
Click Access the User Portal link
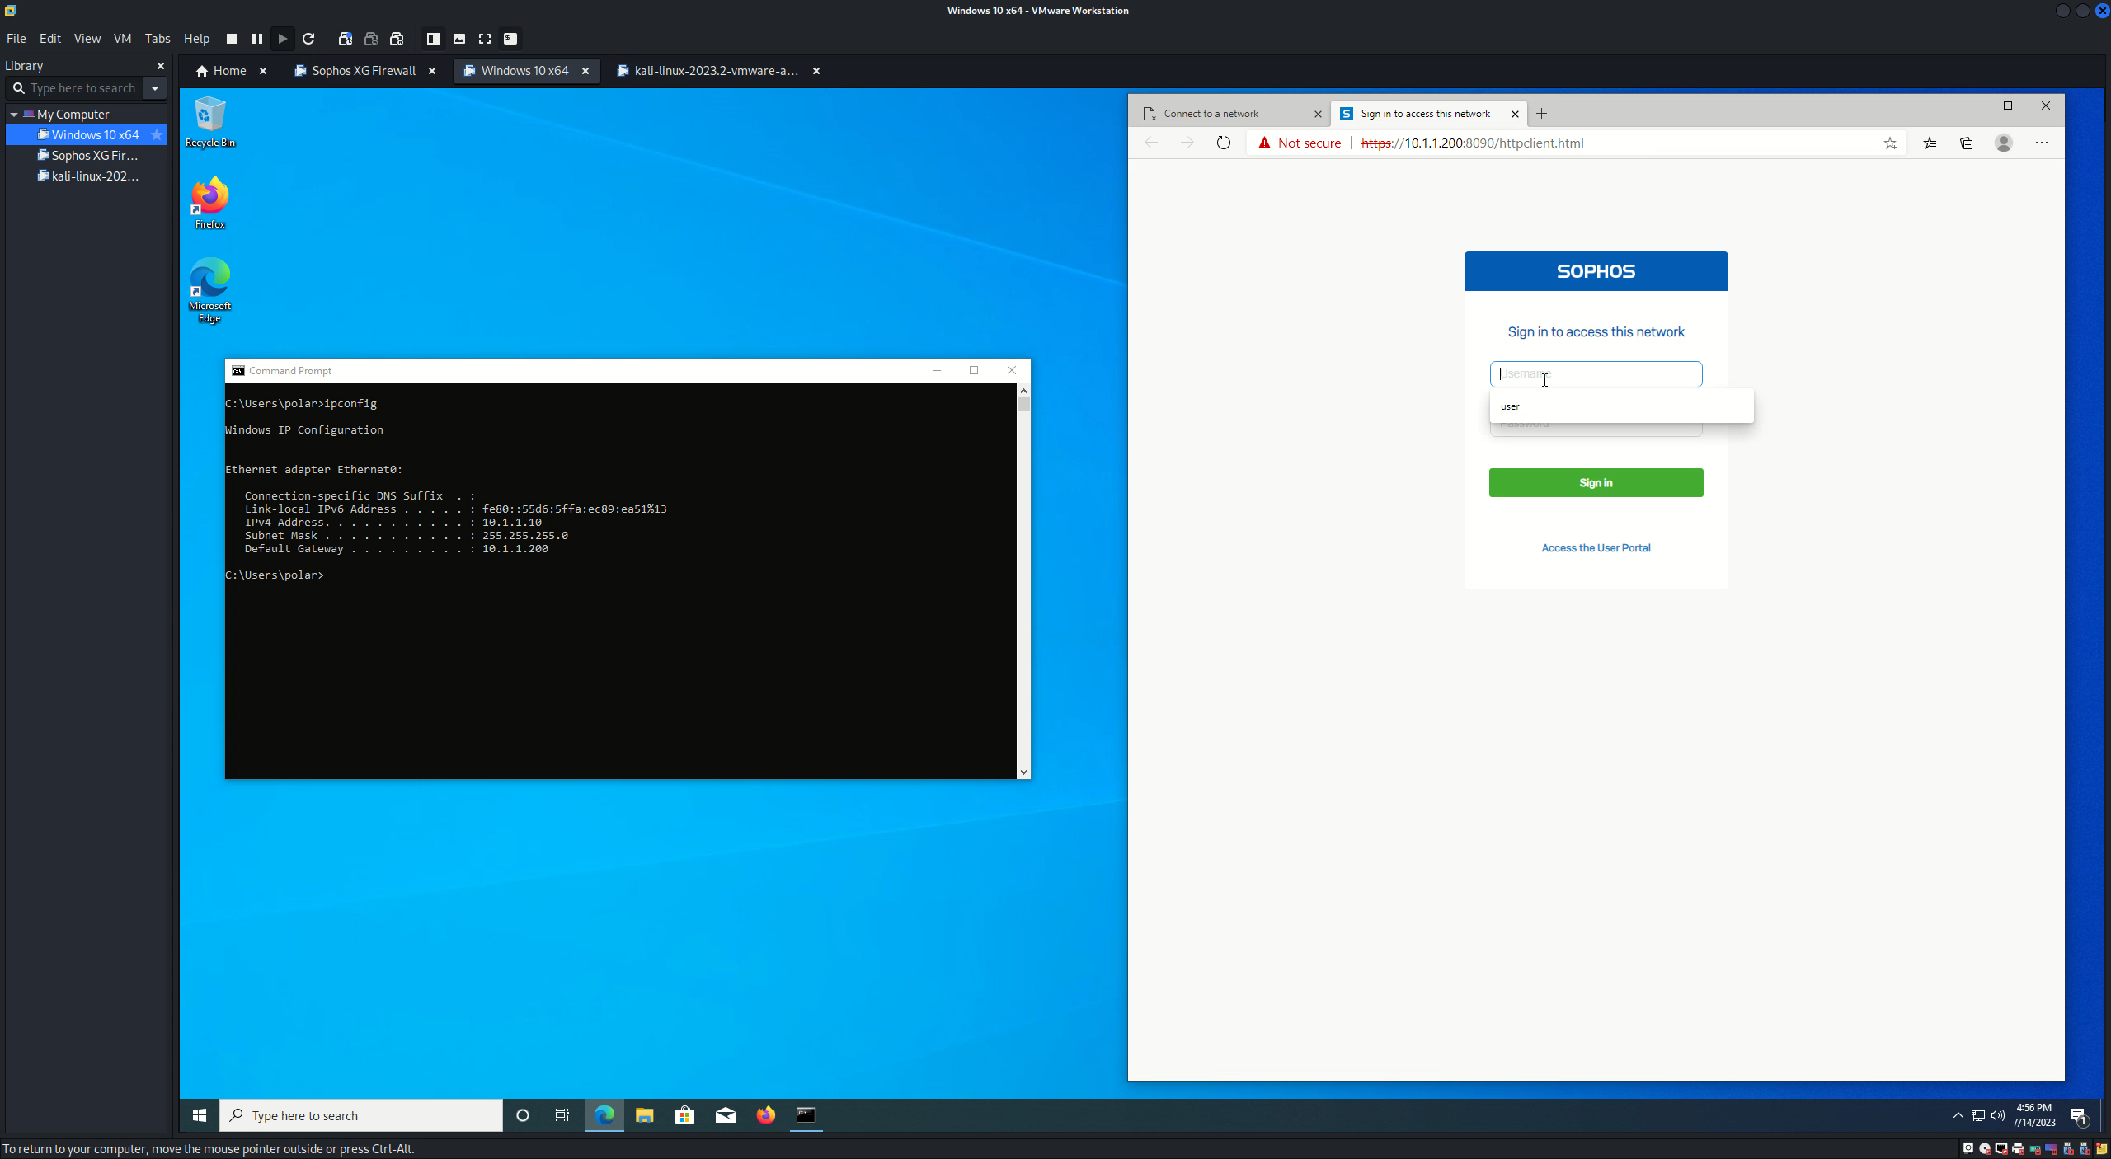coord(1596,547)
